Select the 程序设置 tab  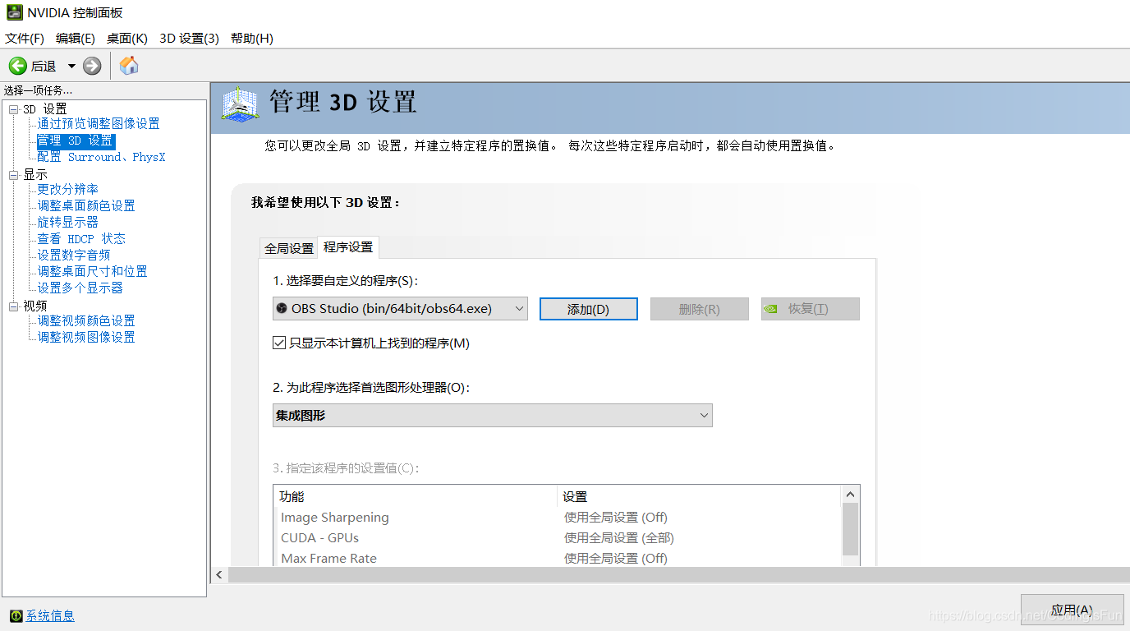[x=348, y=246]
